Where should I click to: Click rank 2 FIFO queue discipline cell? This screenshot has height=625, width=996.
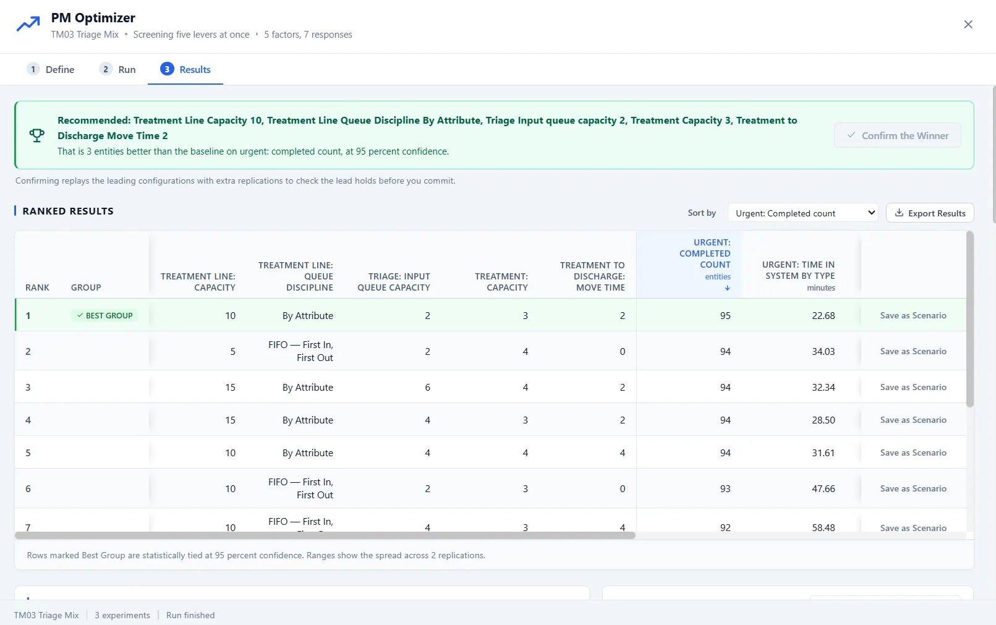pyautogui.click(x=300, y=351)
